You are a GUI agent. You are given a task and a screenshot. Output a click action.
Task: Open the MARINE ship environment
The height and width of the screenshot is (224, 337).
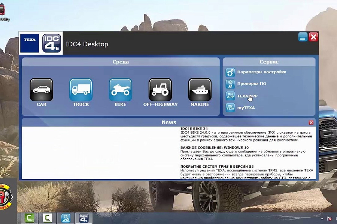200,90
